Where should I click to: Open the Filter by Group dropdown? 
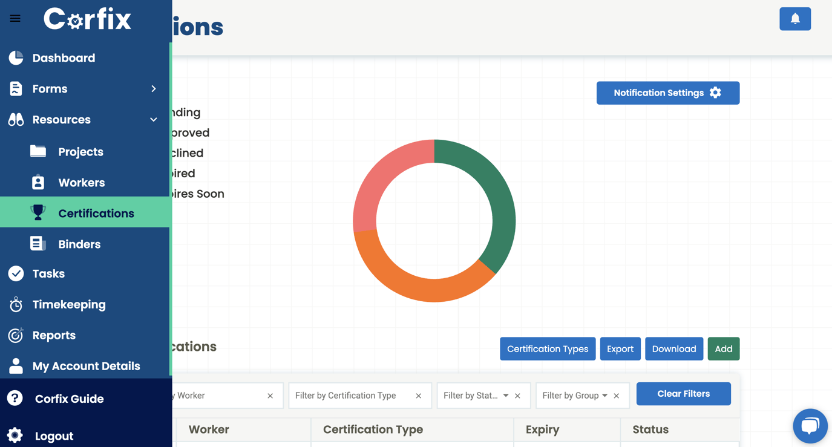pyautogui.click(x=604, y=396)
